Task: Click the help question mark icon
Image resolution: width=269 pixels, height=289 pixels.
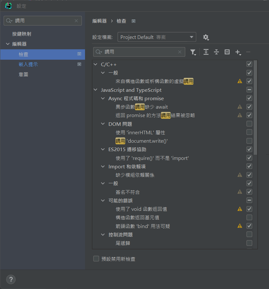Action: pos(11,279)
